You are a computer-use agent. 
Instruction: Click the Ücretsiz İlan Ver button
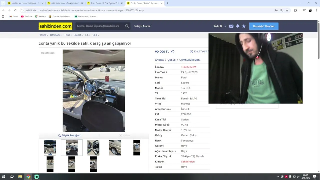264,26
